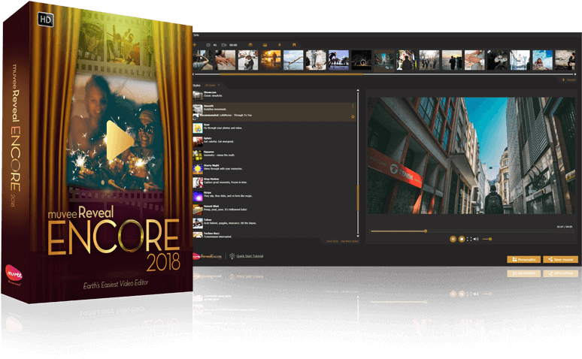Image resolution: width=582 pixels, height=359 pixels.
Task: Select the Sunset Blvd. style
Action: (274, 210)
